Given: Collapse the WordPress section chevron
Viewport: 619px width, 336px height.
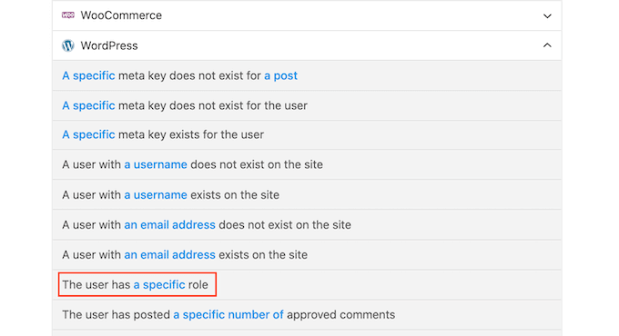Looking at the screenshot, I should (x=547, y=45).
